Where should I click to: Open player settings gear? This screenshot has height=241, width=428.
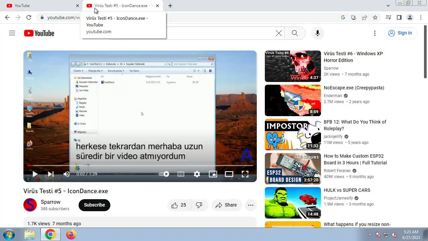(x=197, y=174)
